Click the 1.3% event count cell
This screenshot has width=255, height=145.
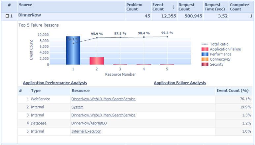tap(234, 115)
